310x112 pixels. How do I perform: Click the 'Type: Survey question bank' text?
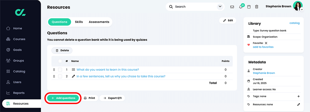point(269,31)
